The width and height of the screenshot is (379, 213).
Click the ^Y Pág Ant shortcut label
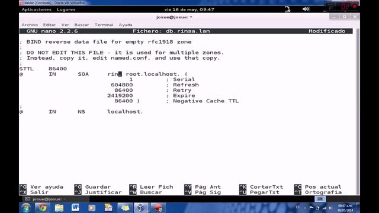click(x=203, y=187)
